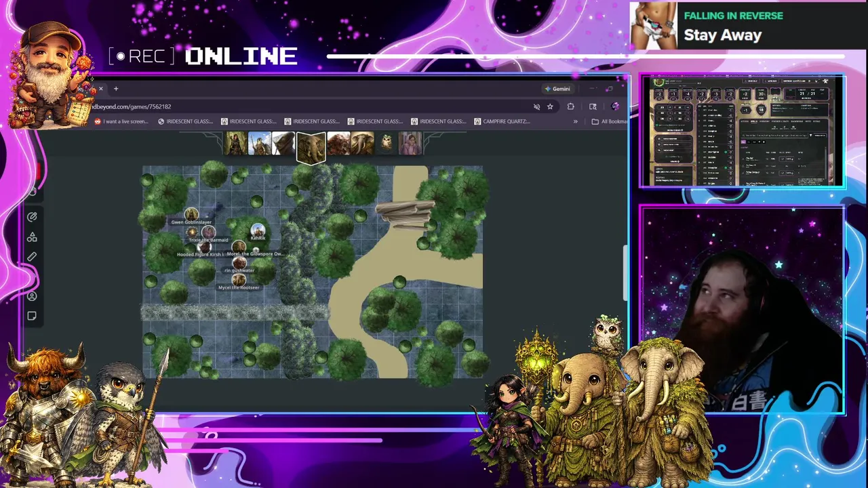Select the hooded ranger portrait in turn order
This screenshot has height=488, width=868.
[236, 143]
